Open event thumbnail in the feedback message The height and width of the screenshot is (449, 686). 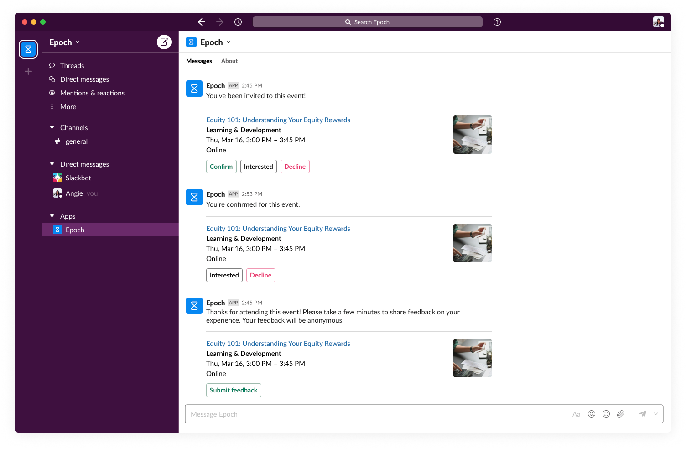pos(473,358)
